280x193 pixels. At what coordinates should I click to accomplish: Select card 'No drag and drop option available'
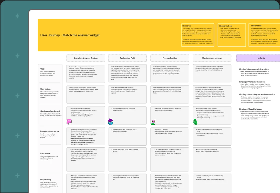212,159
